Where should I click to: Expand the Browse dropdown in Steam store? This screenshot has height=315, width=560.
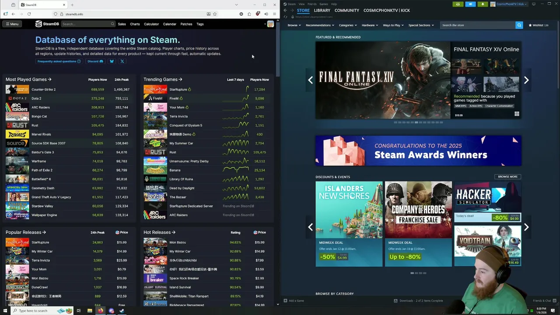(294, 25)
